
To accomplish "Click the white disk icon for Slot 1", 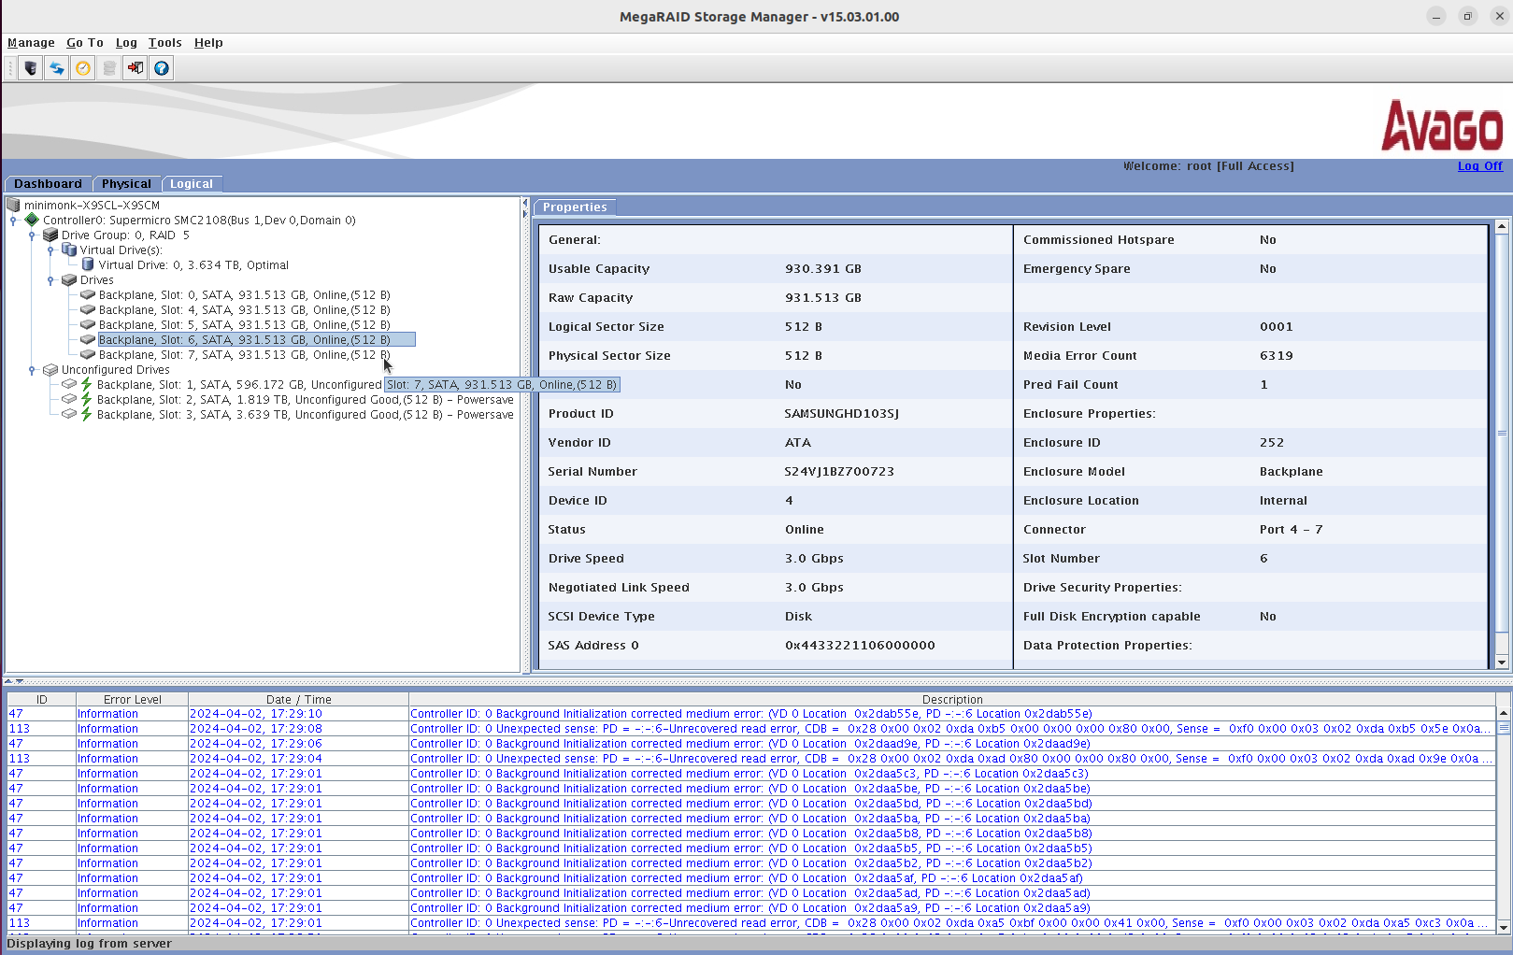I will [69, 384].
